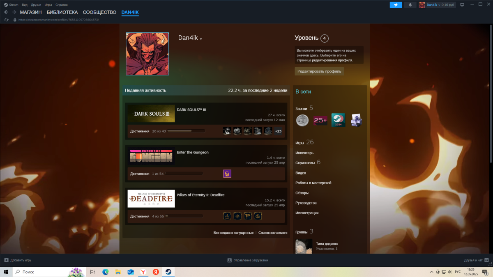
Task: Click the downloads icon in the bottom bar
Action: coord(230,260)
